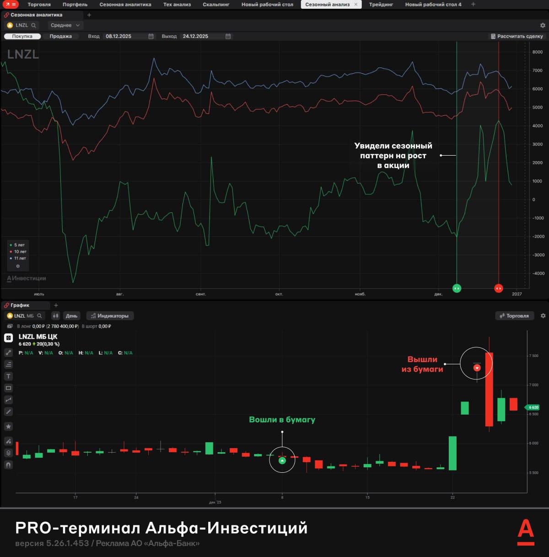Open the День timeframe selector

pos(71,316)
